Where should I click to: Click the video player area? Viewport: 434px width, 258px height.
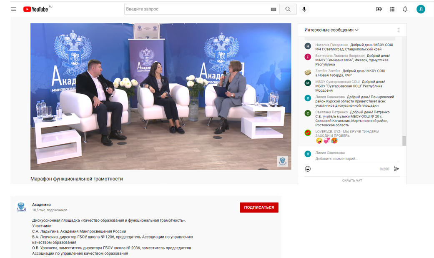pyautogui.click(x=161, y=96)
